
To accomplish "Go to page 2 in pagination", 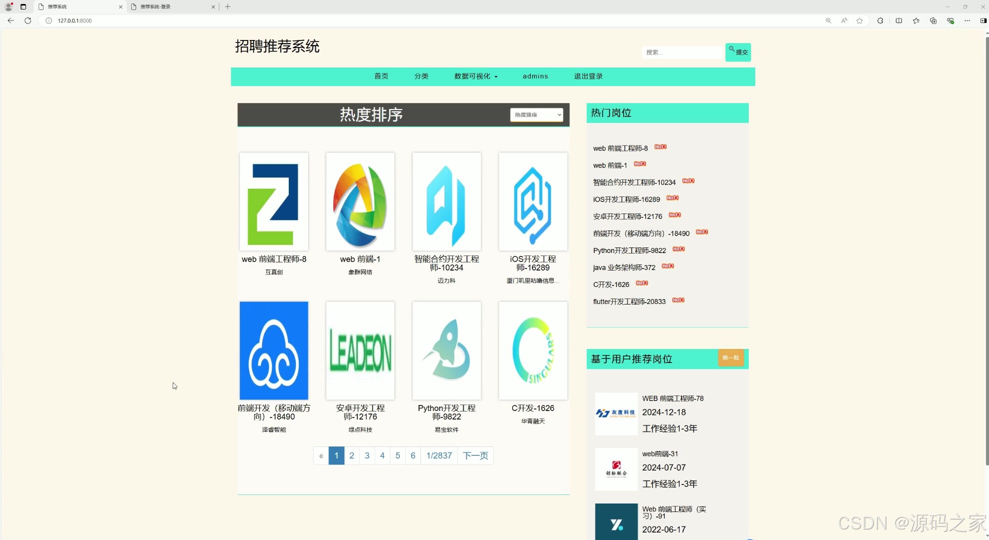I will pyautogui.click(x=352, y=455).
